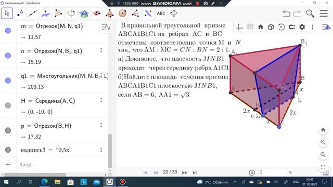This screenshot has width=333, height=187.
Task: Open more options in 3D style bar
Action: click(313, 27)
